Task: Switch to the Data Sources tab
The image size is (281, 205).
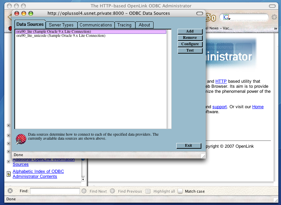Action: pos(30,24)
